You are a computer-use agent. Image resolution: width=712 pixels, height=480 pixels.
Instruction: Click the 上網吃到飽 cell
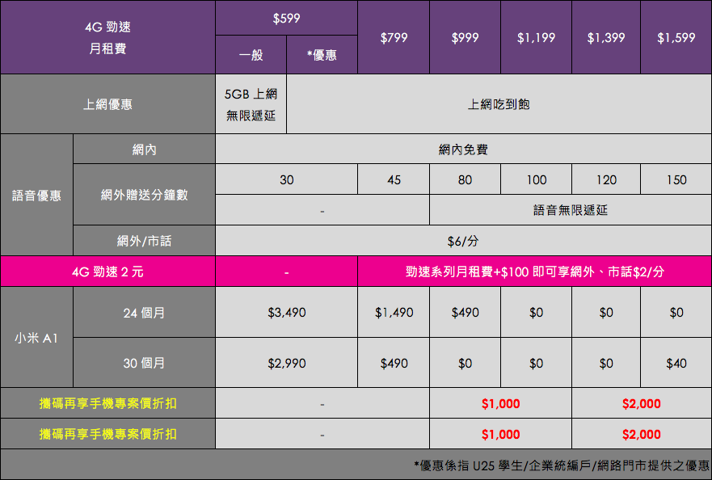tap(499, 104)
